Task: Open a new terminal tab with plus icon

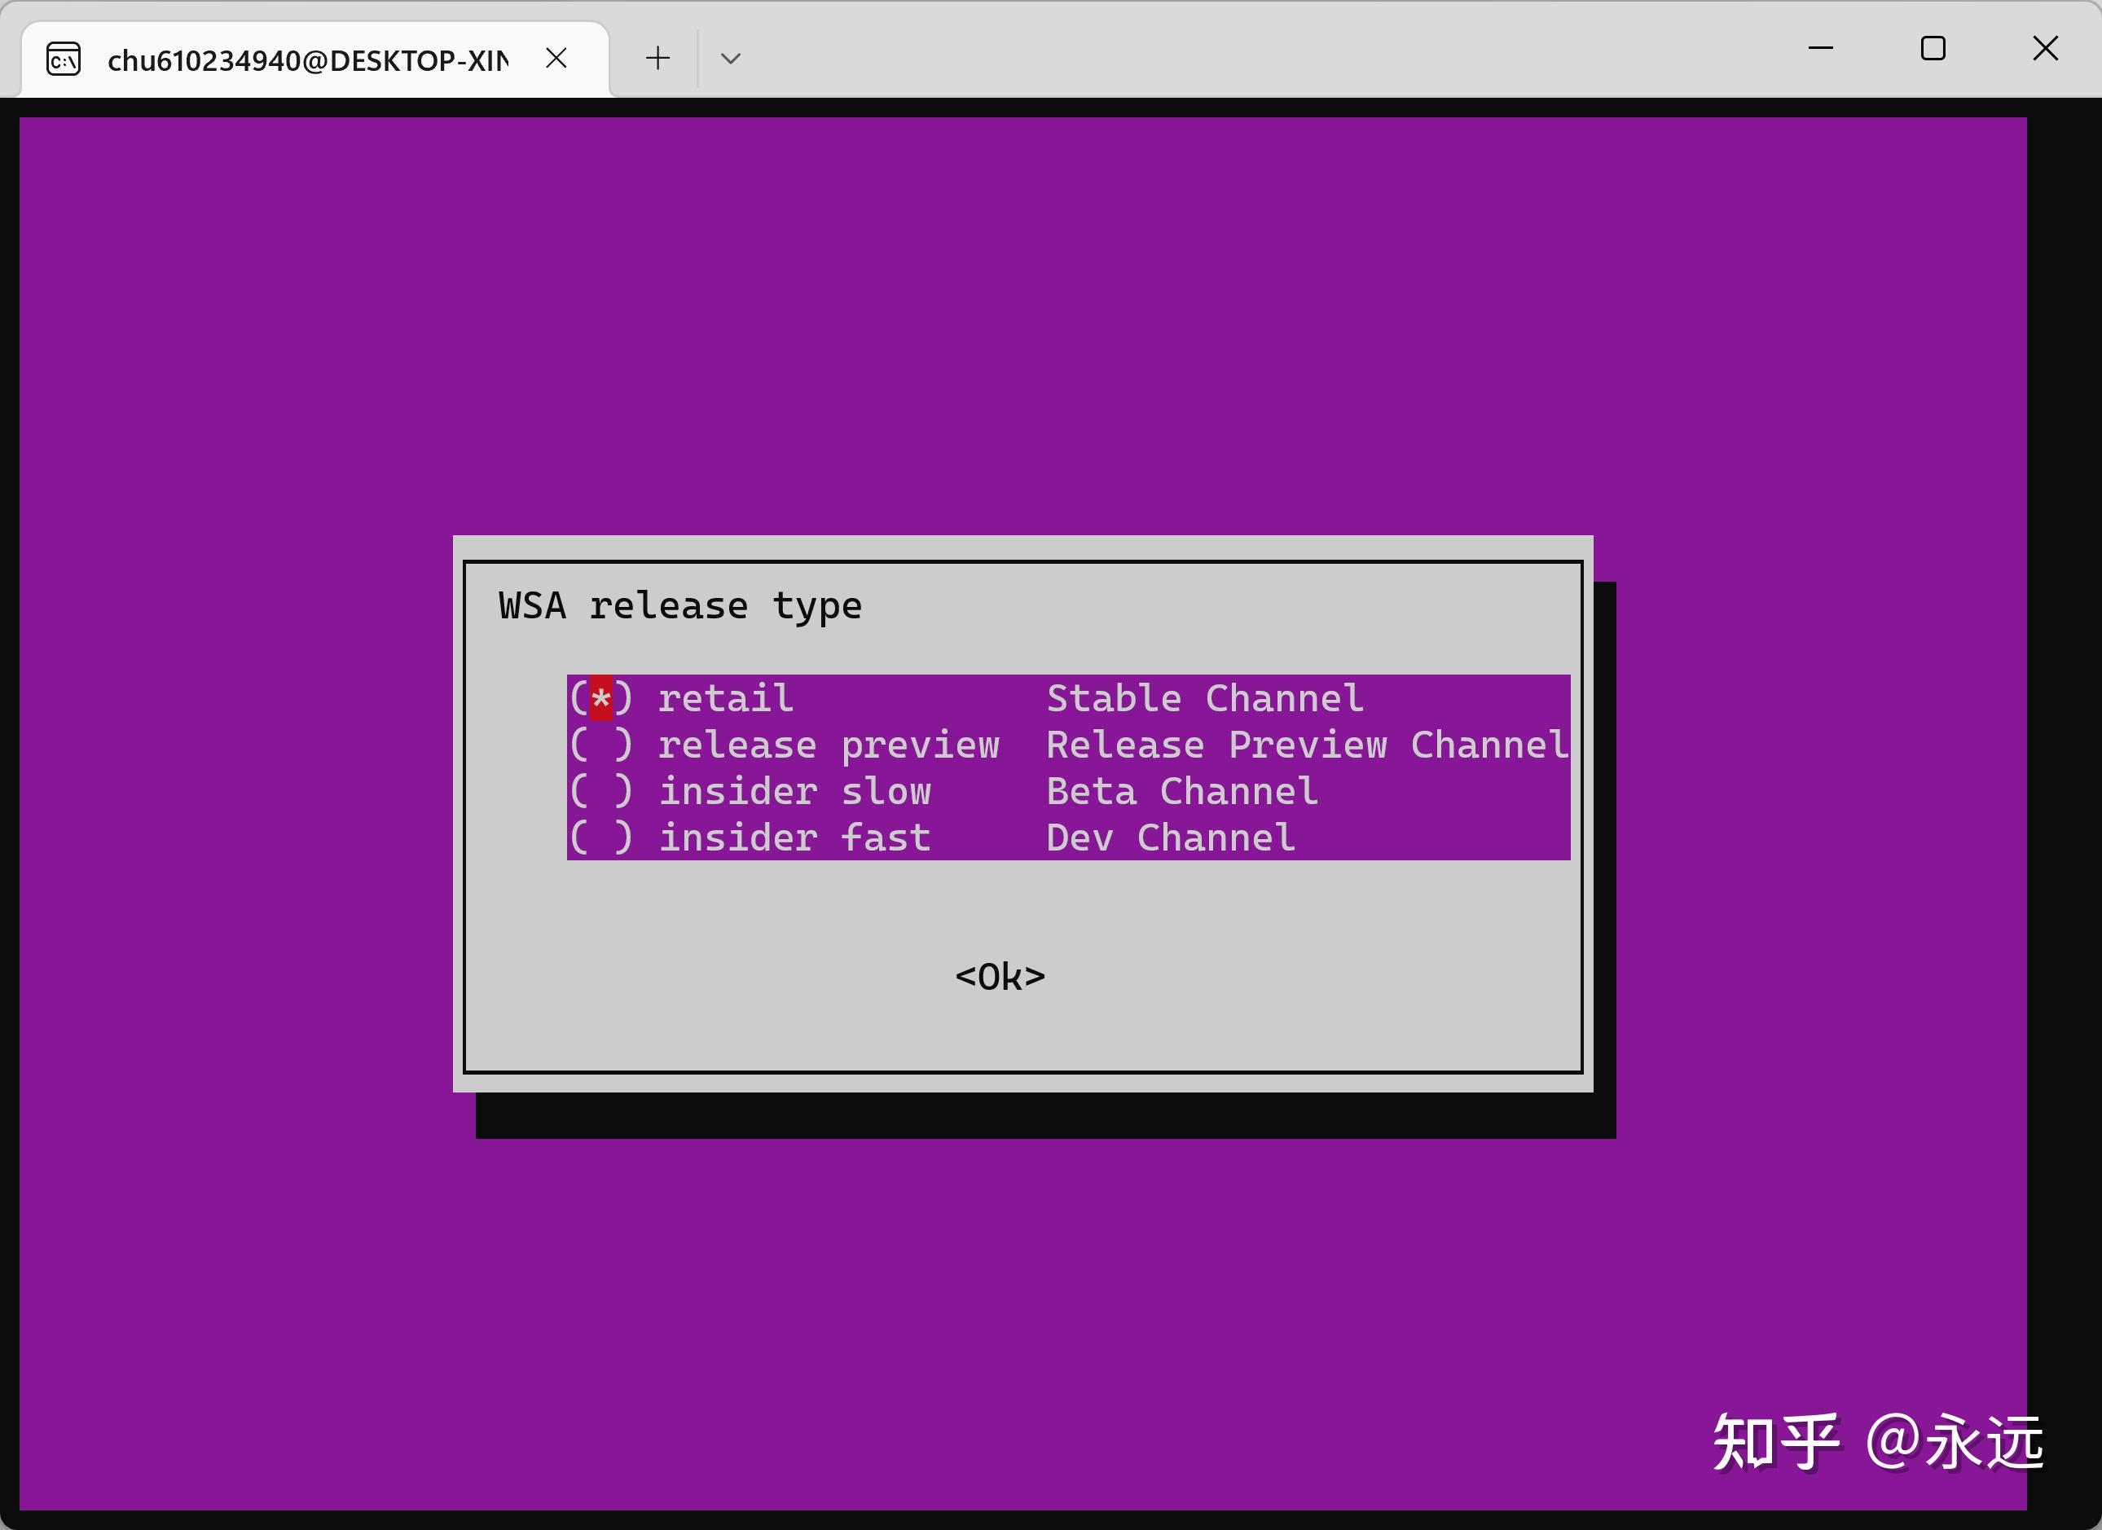Action: coord(657,59)
